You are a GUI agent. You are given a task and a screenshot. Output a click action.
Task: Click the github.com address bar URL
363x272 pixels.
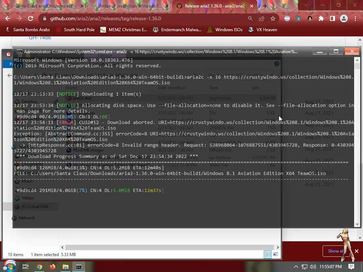[106, 18]
